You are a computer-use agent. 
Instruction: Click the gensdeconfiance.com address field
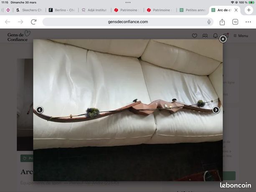coord(128,22)
